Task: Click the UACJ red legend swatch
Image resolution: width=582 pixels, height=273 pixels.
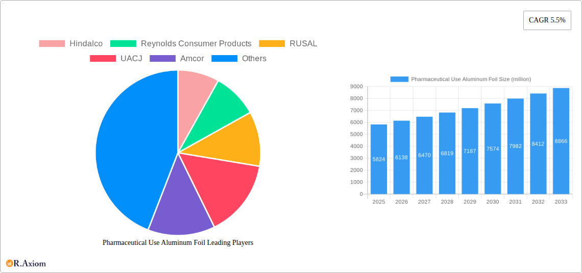Action: (x=103, y=59)
